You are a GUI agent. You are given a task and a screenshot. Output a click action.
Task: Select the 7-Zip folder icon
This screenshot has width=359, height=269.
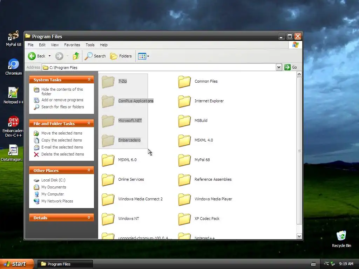pos(108,82)
